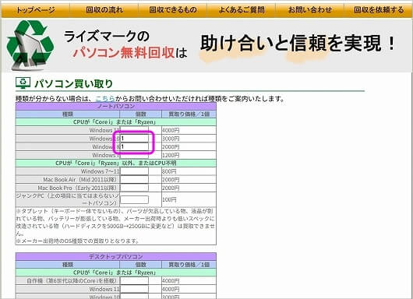Click the 1200円 price cell
The height and width of the screenshot is (299, 413).
pos(189,155)
